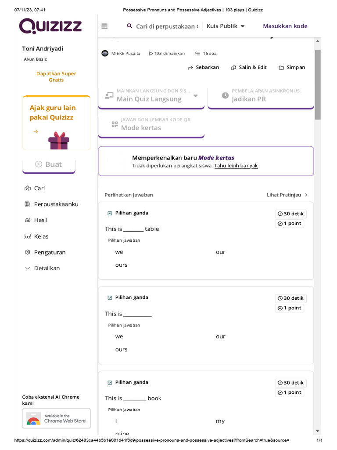The image size is (337, 450).
Task: Click the gift box icon
Action: [x=59, y=141]
